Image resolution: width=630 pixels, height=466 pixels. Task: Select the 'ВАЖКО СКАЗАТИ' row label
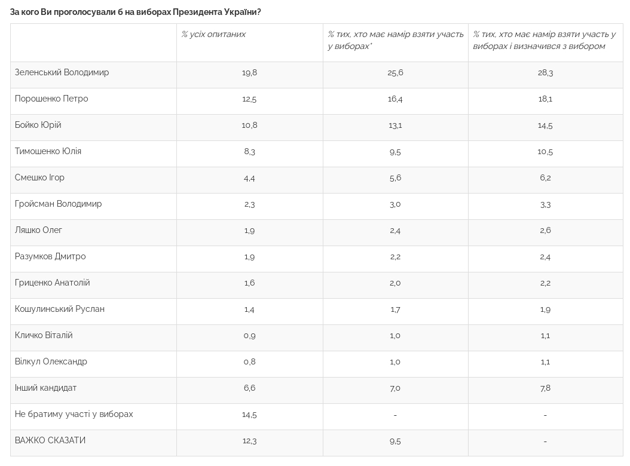50,440
